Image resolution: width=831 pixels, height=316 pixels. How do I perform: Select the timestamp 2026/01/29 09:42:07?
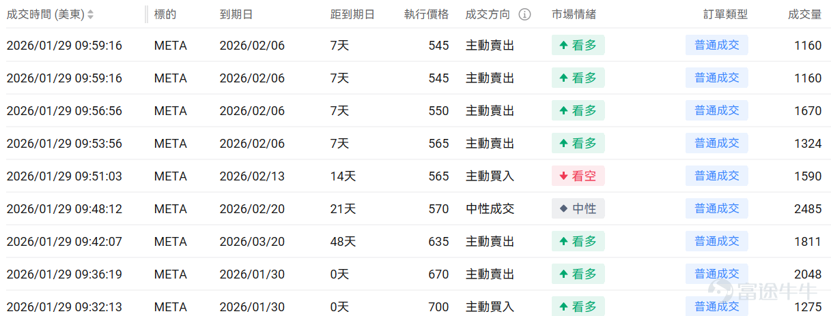coord(64,242)
